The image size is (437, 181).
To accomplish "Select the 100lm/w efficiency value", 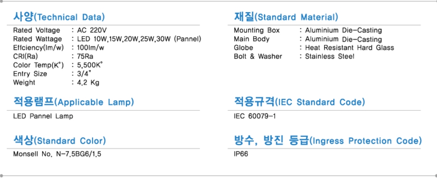I will pos(91,48).
